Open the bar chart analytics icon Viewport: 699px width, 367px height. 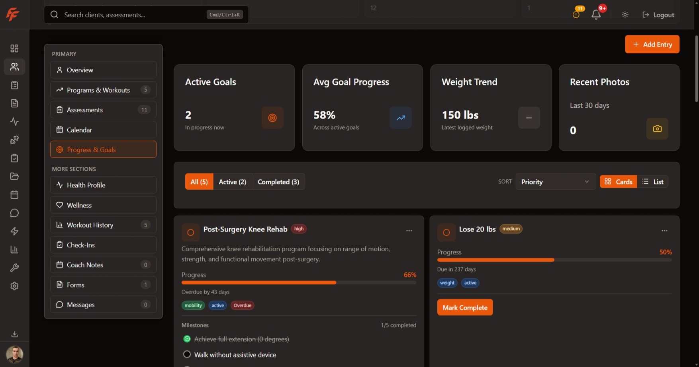point(14,249)
